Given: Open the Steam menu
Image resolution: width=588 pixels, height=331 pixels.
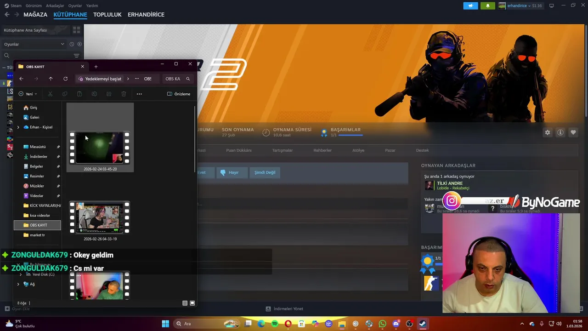Looking at the screenshot, I should pos(13,6).
